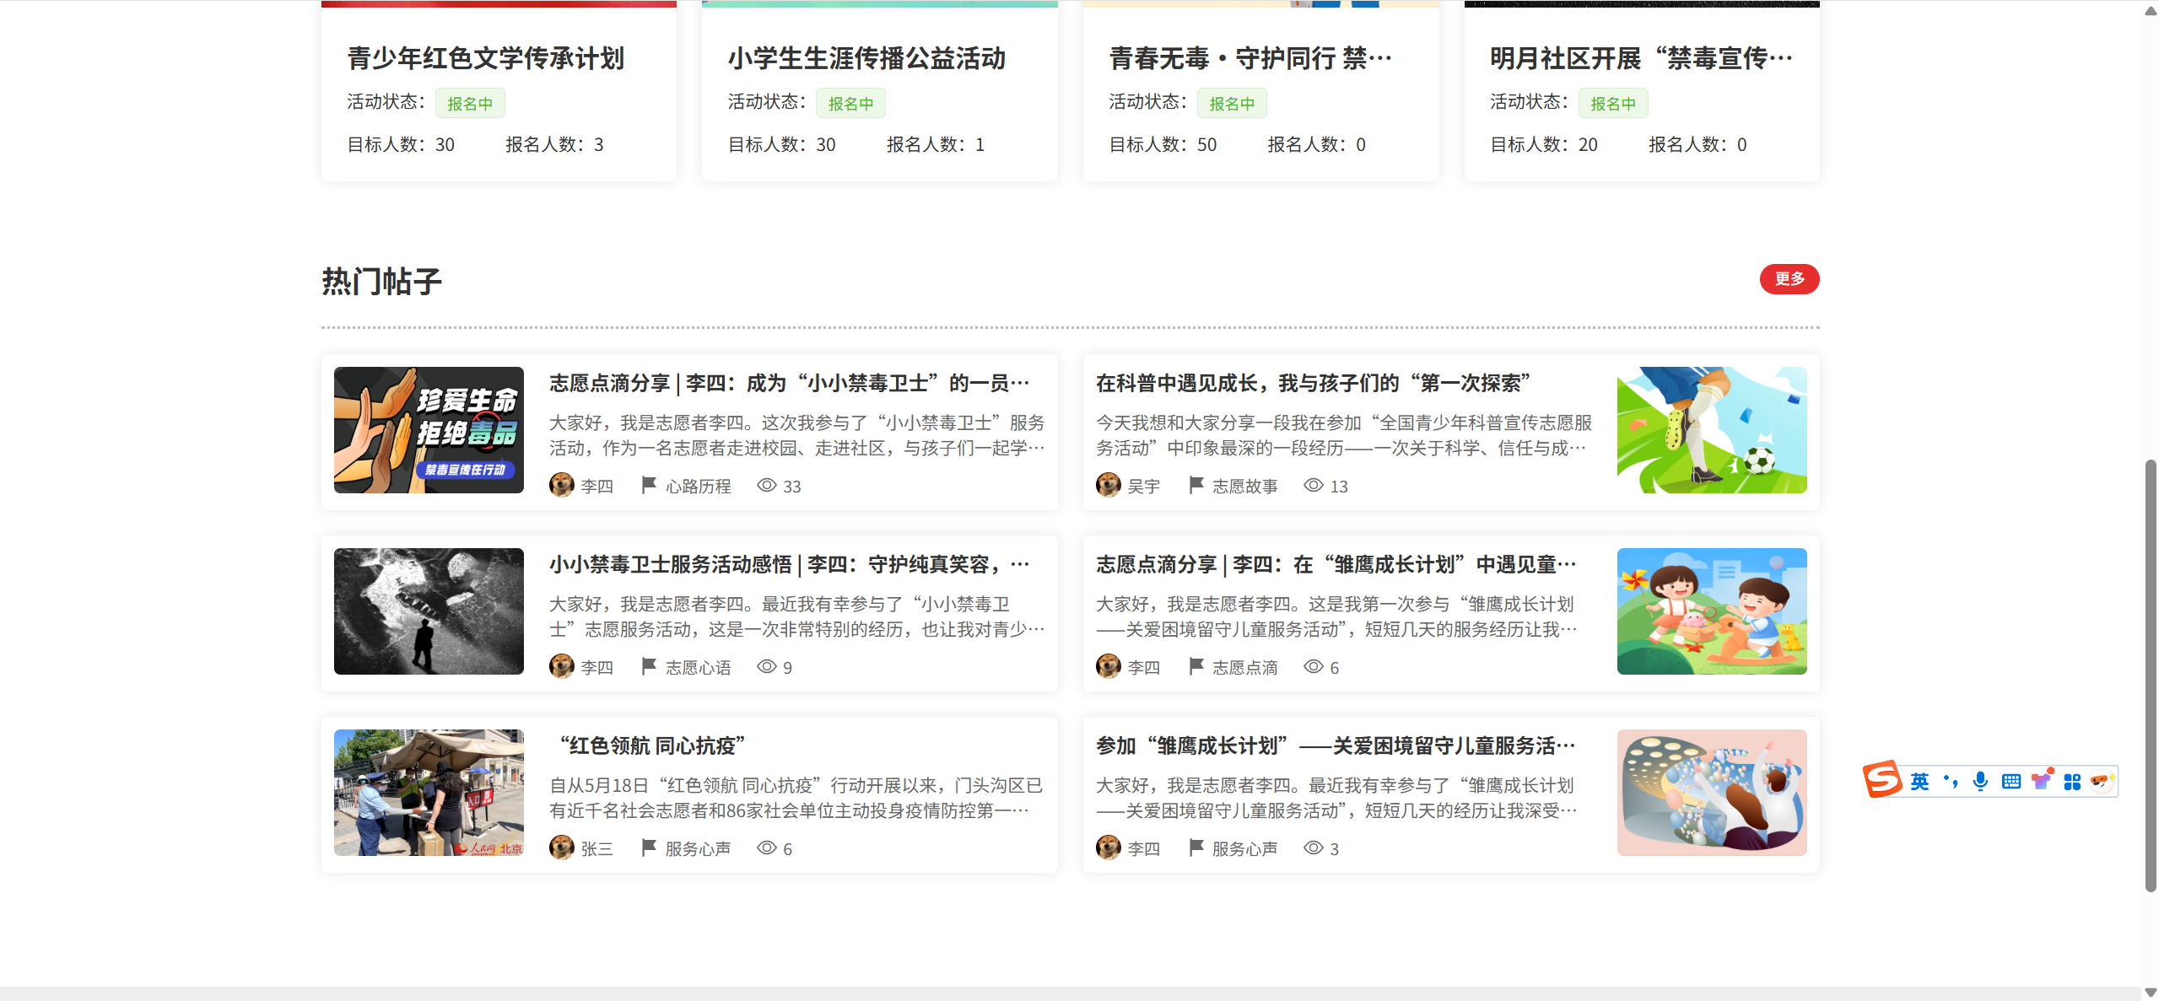This screenshot has height=1001, width=2159.
Task: Click the 更多 button in 热门帖子
Action: pyautogui.click(x=1789, y=279)
